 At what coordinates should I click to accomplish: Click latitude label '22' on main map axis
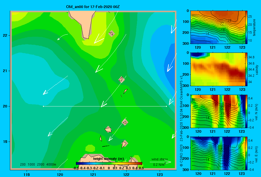(5, 35)
